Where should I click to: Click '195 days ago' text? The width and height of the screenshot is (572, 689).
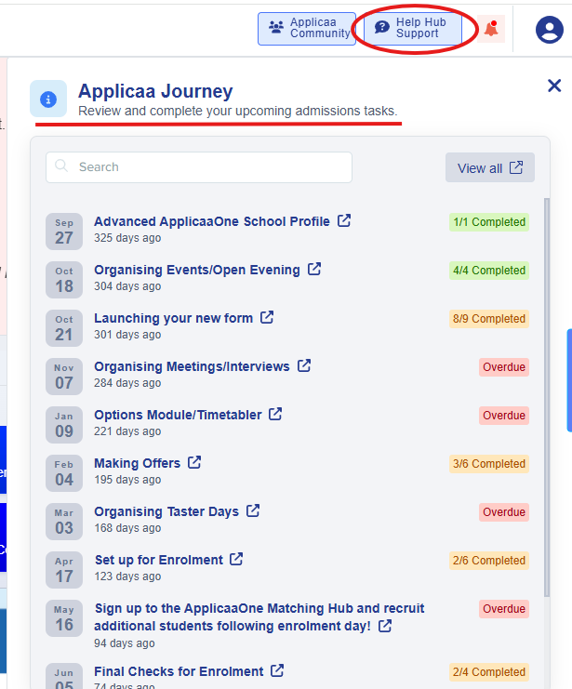coord(127,480)
